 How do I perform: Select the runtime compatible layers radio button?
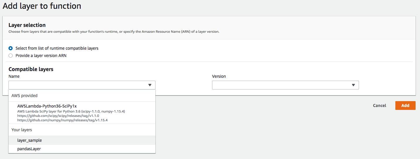pyautogui.click(x=11, y=48)
